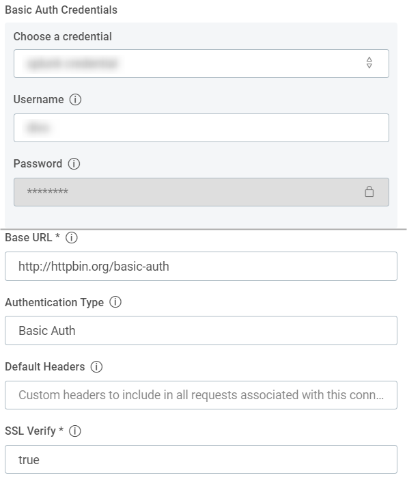Click the SSL Verify info icon
Image resolution: width=407 pixels, height=486 pixels.
click(x=74, y=431)
